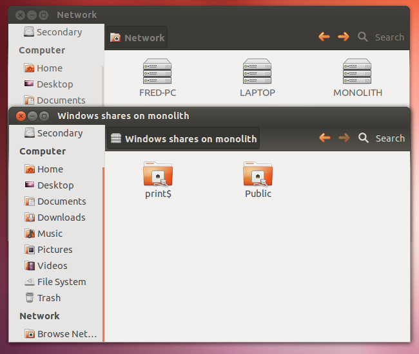Viewport: 419px width, 354px height.
Task: Click the search magnifier in Network window
Action: tap(363, 37)
